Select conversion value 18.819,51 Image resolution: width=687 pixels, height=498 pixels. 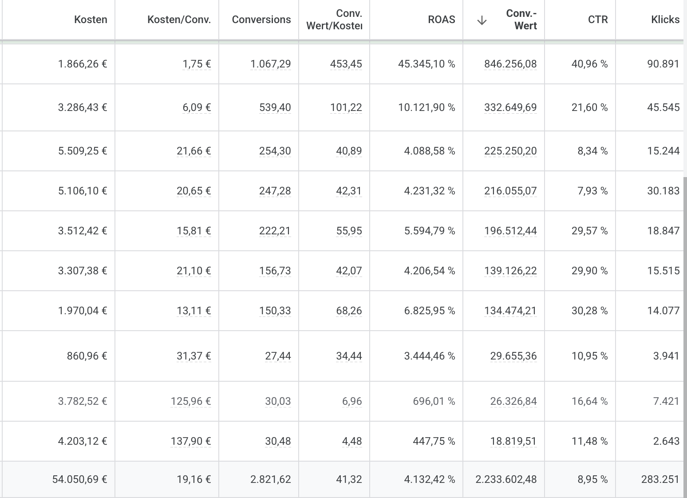513,441
